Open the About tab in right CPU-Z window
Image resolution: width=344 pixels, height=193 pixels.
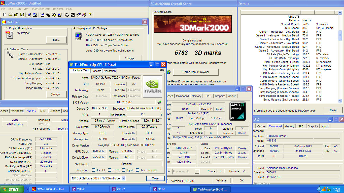pyautogui.click(x=325, y=126)
